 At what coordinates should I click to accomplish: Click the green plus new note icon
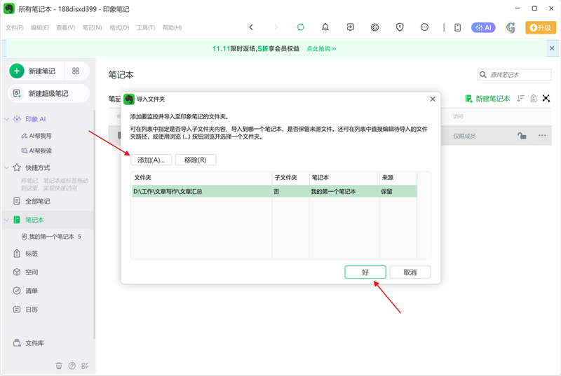(x=16, y=71)
